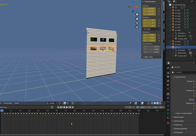This screenshot has height=136, width=196.
Task: Switch to rendered viewport shading
Action: (x=160, y=103)
